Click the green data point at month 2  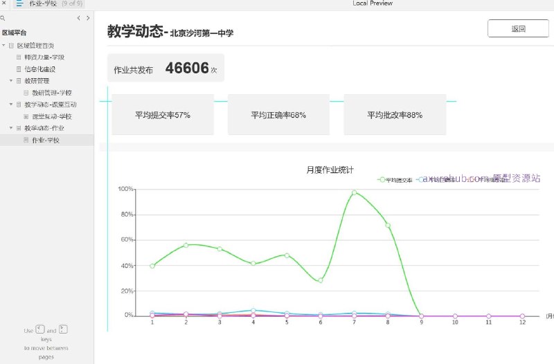coord(186,245)
